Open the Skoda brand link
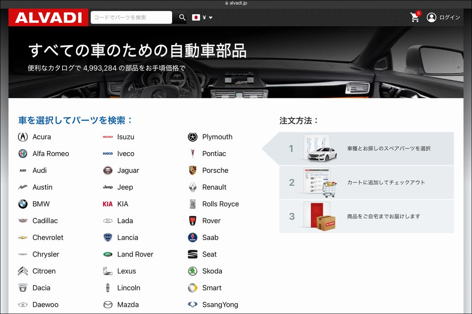Viewport: 472px width, 314px height. coord(212,271)
